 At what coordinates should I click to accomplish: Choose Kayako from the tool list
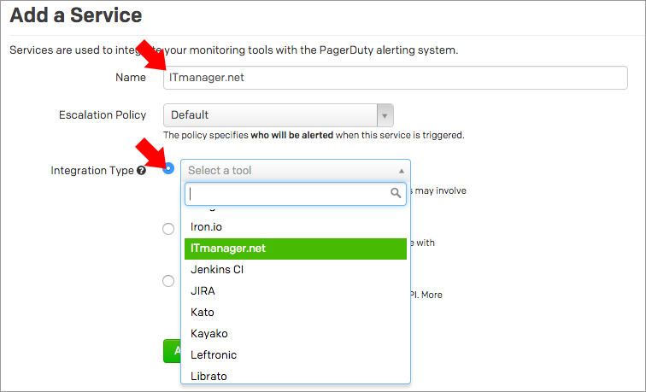click(296, 334)
